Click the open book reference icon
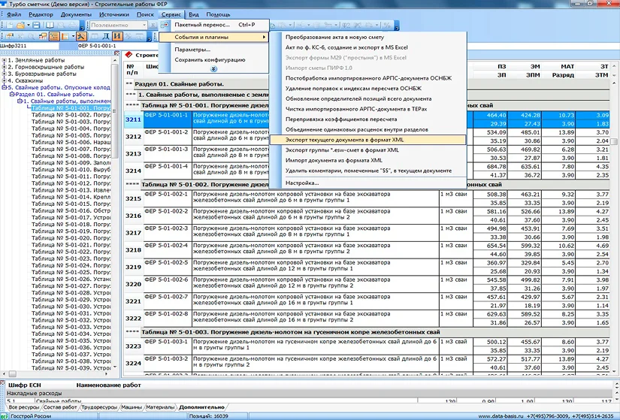Viewport: 620px width, 420px height. 50,26
